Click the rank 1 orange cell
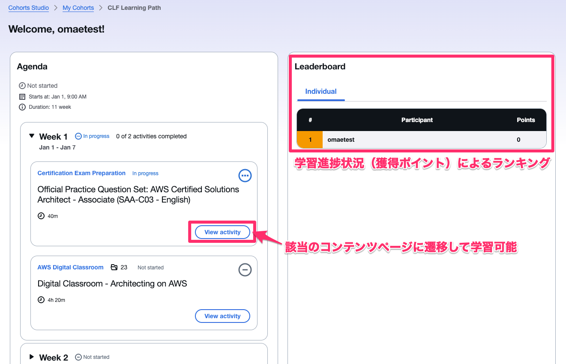 [x=310, y=140]
